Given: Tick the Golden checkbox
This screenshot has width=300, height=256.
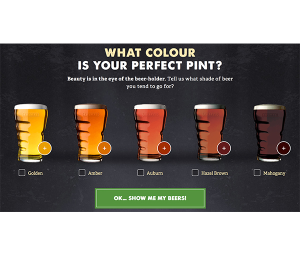Looking at the screenshot, I should point(22,172).
